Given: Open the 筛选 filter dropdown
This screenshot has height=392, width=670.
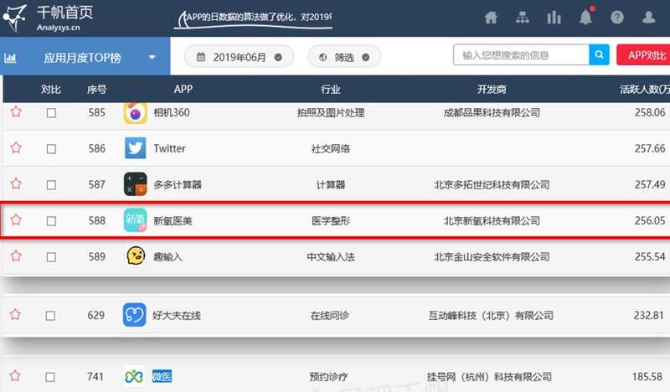Looking at the screenshot, I should click(344, 57).
